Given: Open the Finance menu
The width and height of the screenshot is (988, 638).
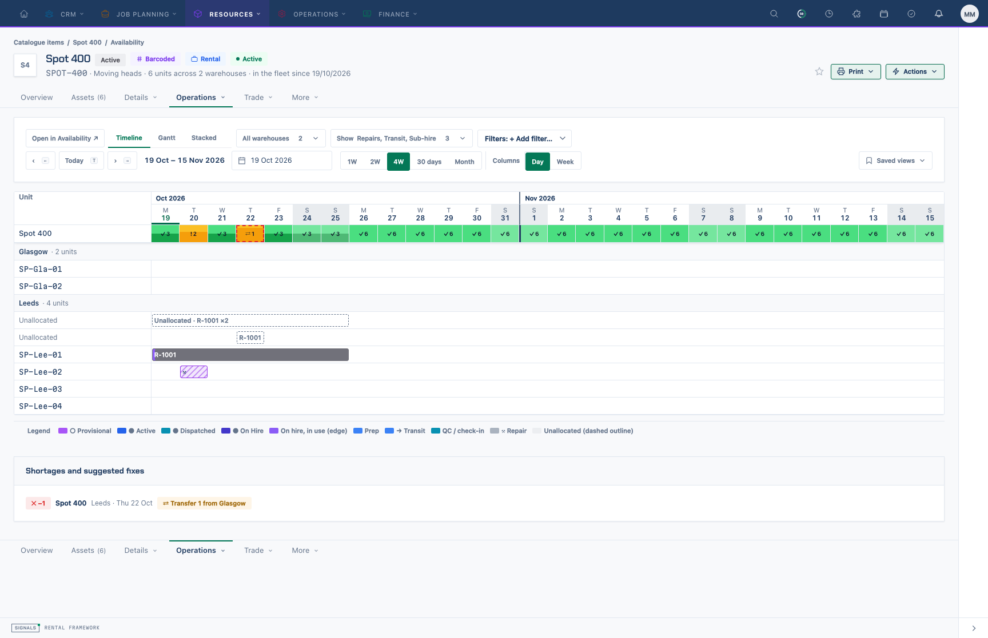Looking at the screenshot, I should pos(391,14).
